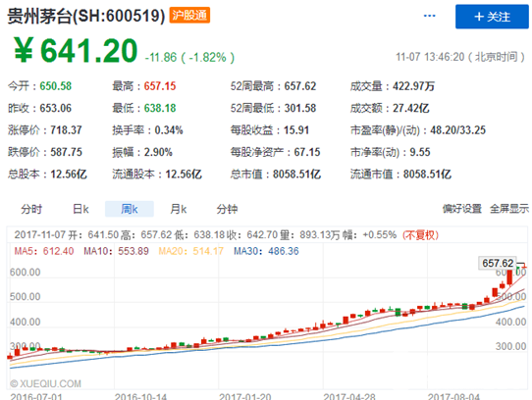The height and width of the screenshot is (400, 532).
Task: Select the 周k chart tab
Action: (130, 209)
